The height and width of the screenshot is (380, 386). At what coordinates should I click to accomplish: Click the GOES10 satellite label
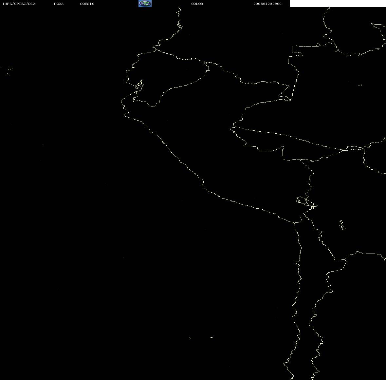87,4
